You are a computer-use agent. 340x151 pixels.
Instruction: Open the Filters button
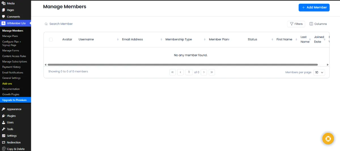tap(296, 24)
